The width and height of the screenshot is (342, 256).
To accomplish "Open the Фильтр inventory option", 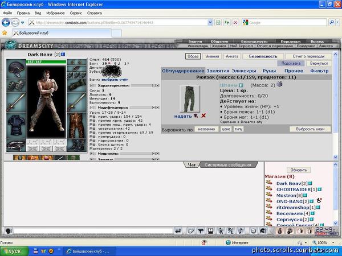I will (319, 71).
